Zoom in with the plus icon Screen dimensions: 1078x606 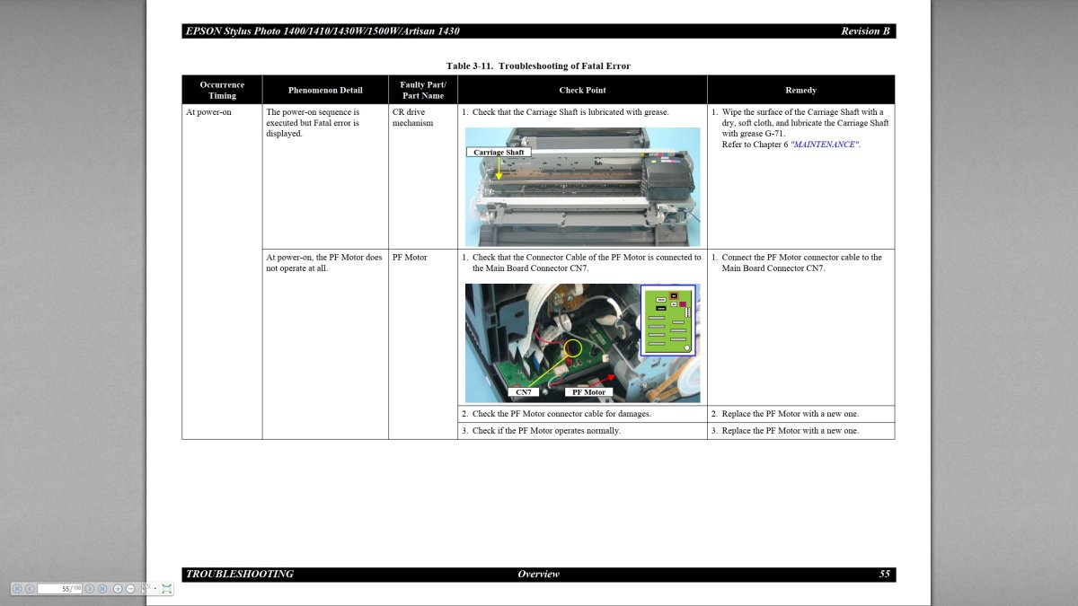(118, 588)
